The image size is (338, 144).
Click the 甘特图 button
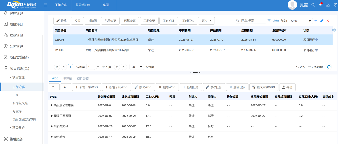click(x=92, y=21)
